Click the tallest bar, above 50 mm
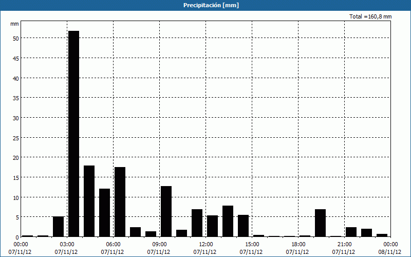411x257 pixels. point(73,134)
